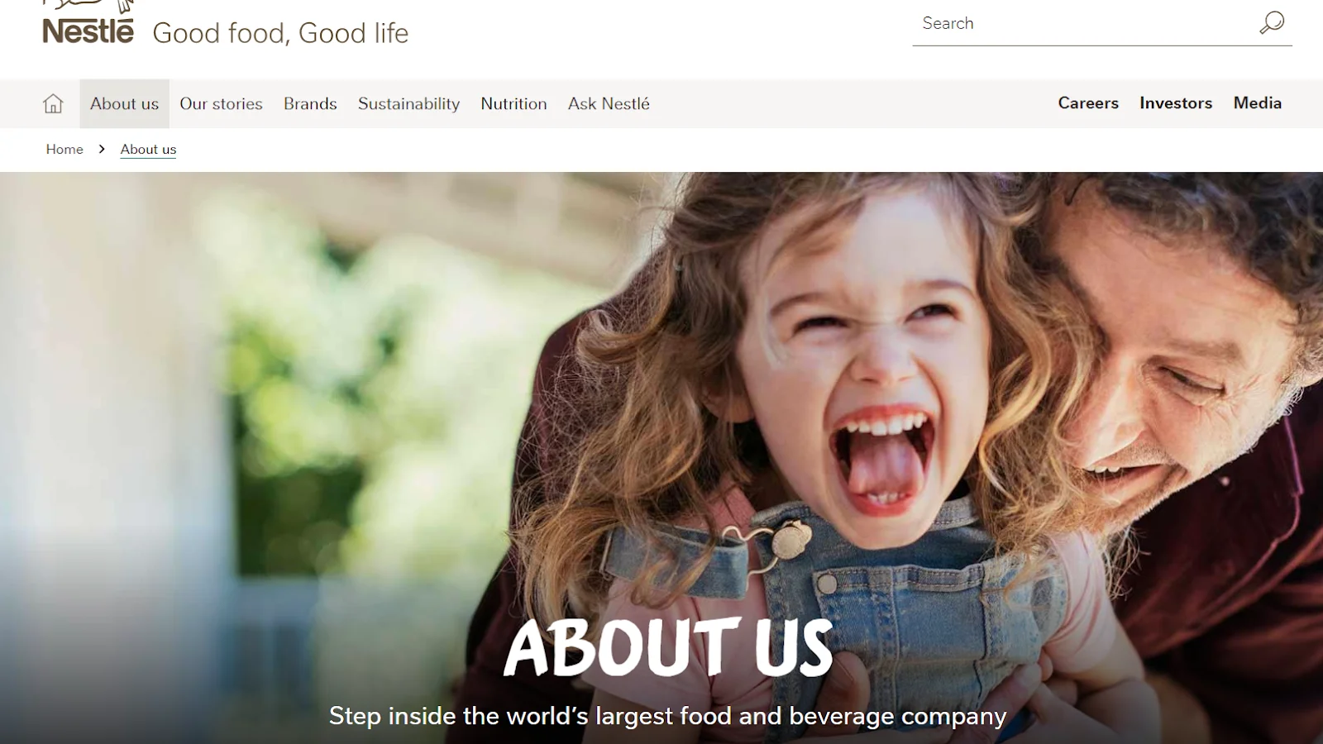Click the Good food, Good life tagline
This screenshot has height=744, width=1323.
(x=280, y=33)
